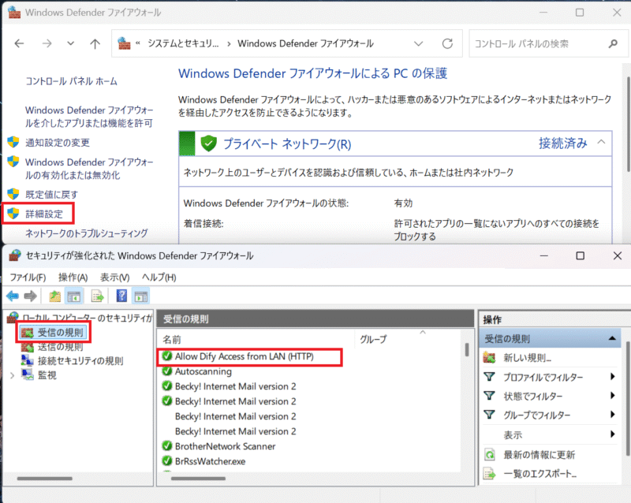Click 一覧のエクスポート... action
Screen dimensions: 631x503
(x=540, y=474)
